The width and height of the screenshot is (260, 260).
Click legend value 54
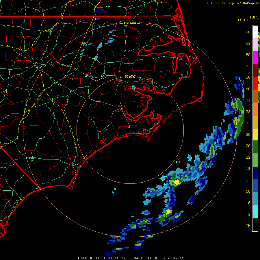tap(248, 66)
